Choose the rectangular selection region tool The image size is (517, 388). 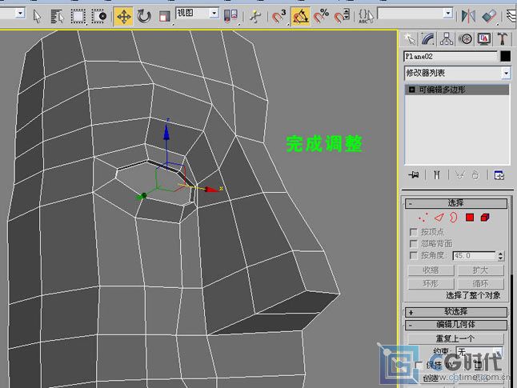78,16
